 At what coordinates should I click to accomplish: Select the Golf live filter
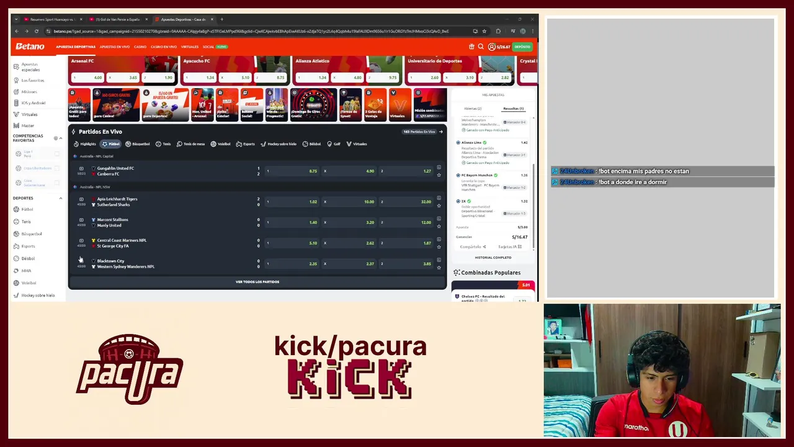[x=334, y=144]
